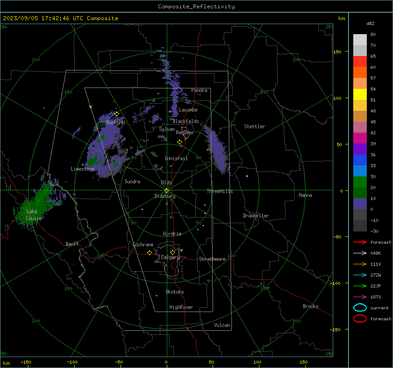Click the cyan 27ZW arrow icon
The height and width of the screenshot is (368, 393).
(360, 275)
